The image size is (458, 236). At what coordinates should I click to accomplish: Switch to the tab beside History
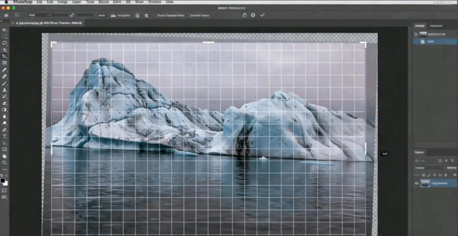click(x=436, y=26)
